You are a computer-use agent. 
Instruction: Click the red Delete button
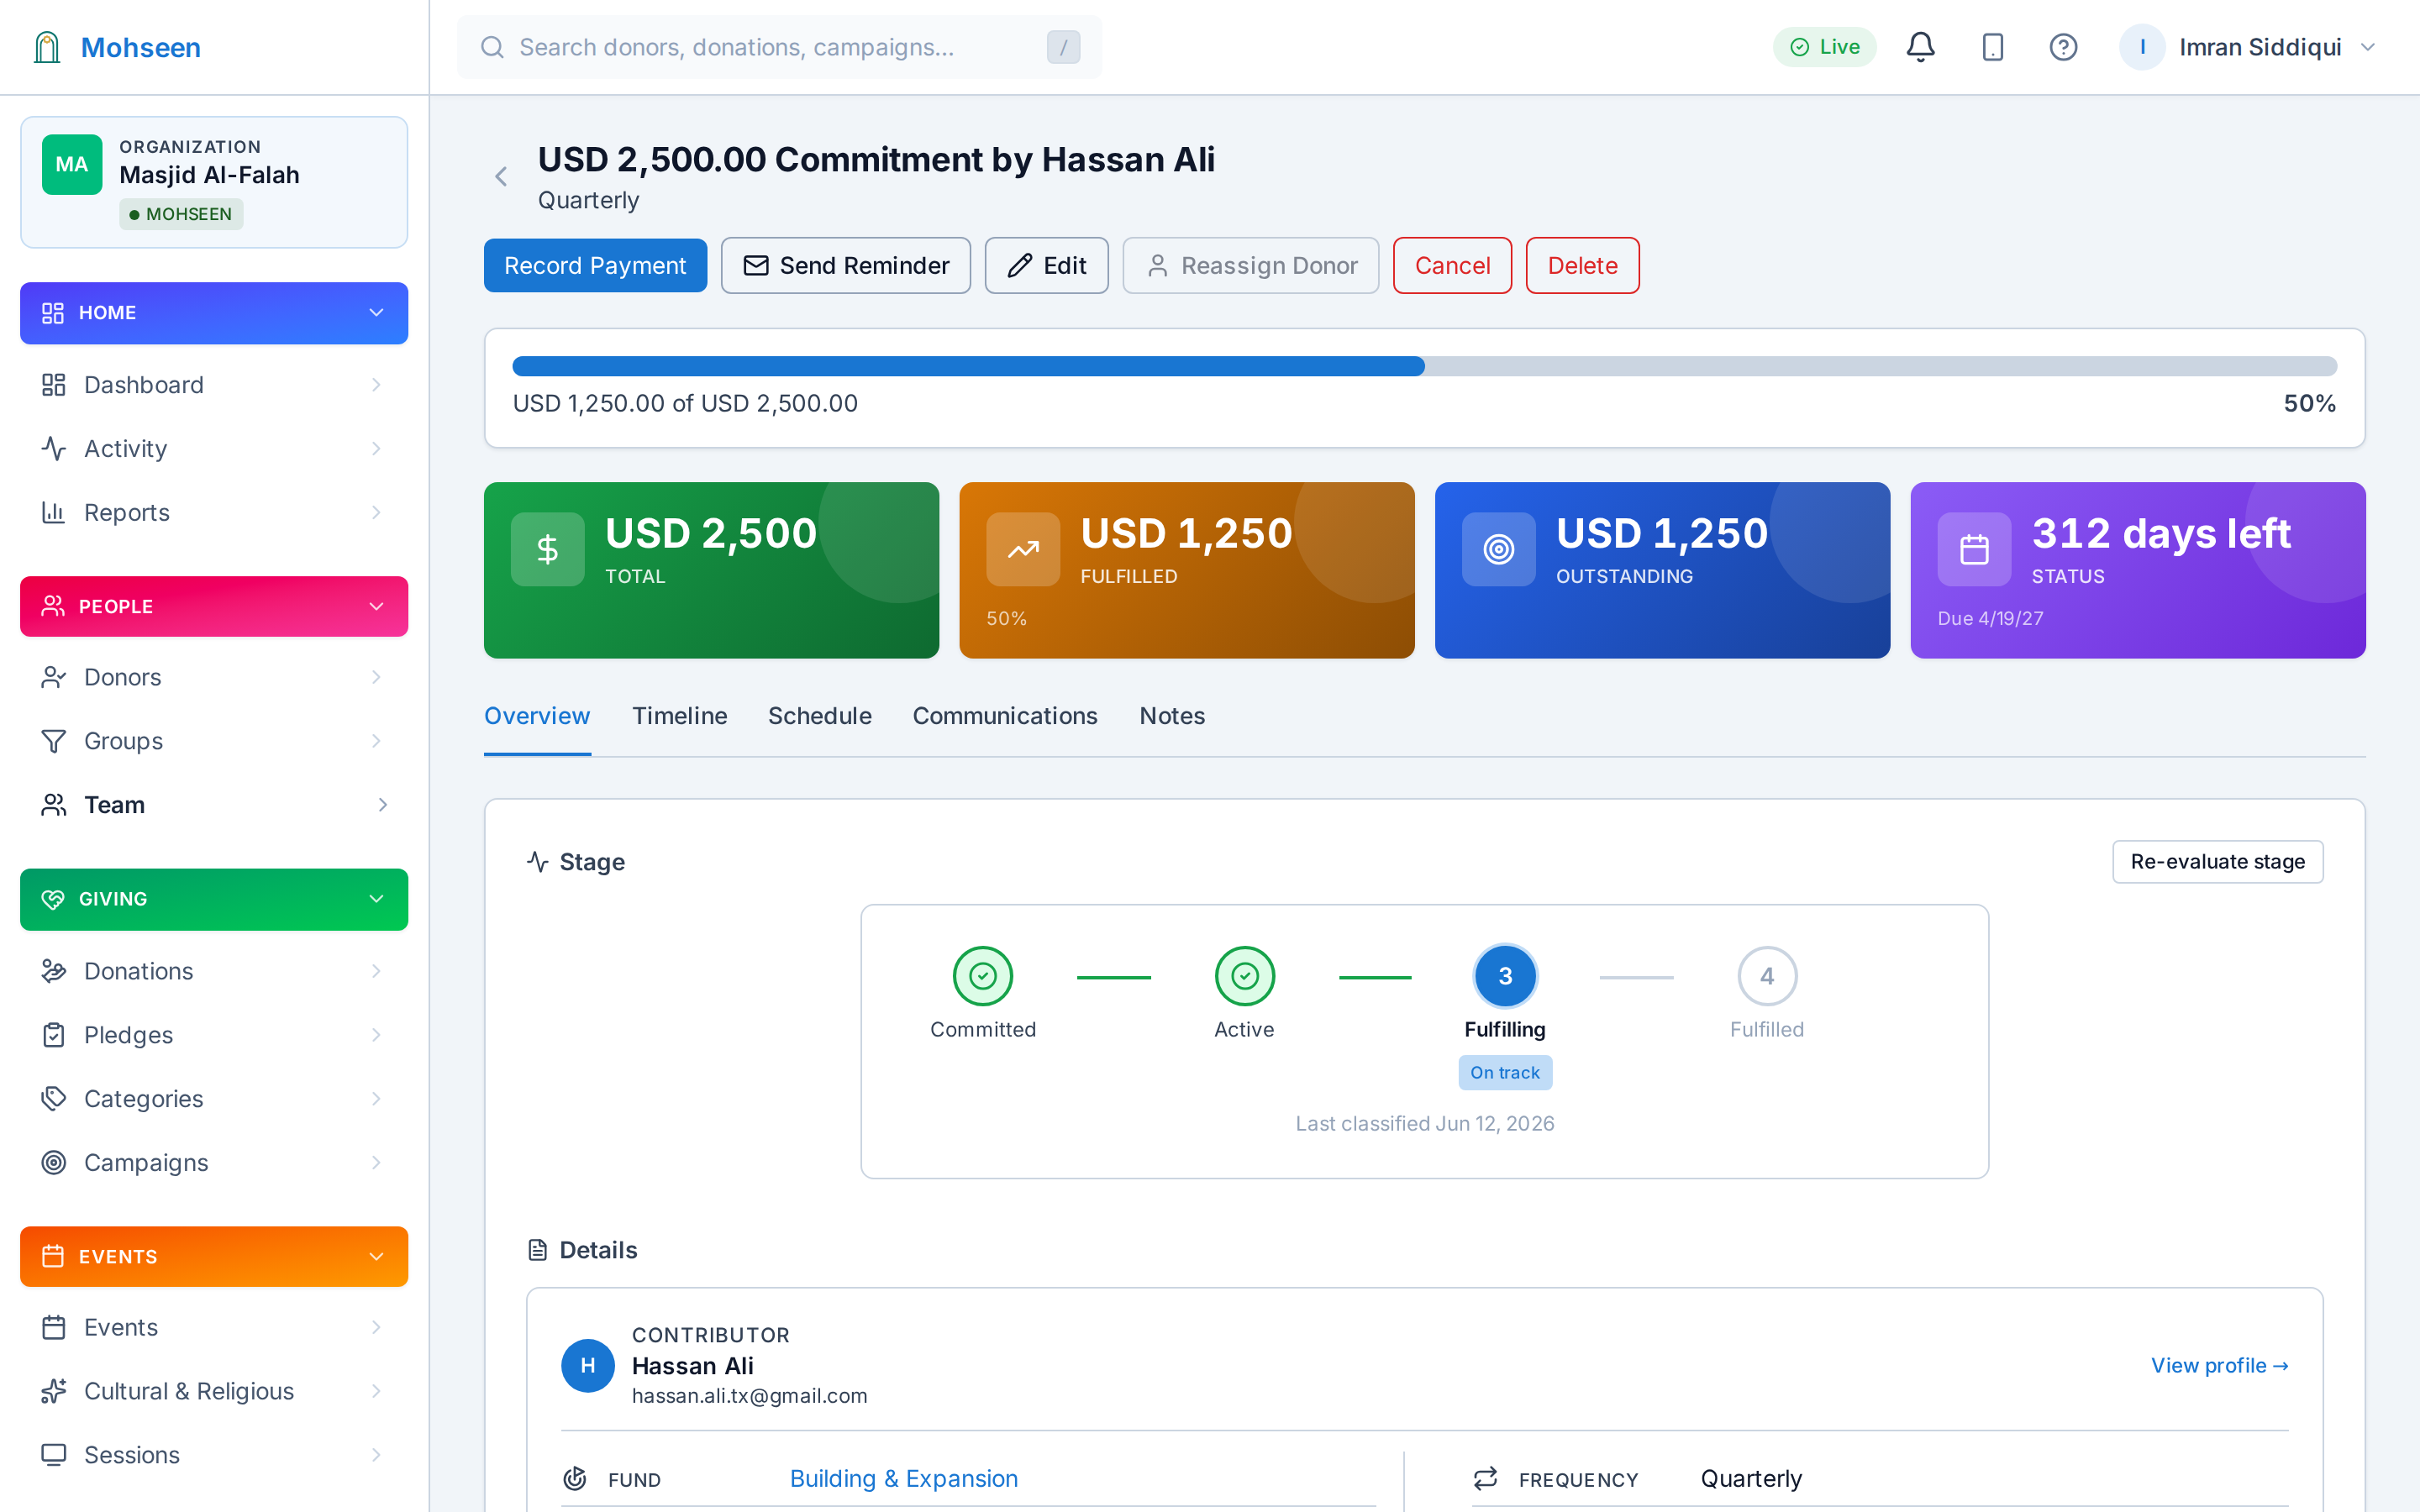[1582, 265]
